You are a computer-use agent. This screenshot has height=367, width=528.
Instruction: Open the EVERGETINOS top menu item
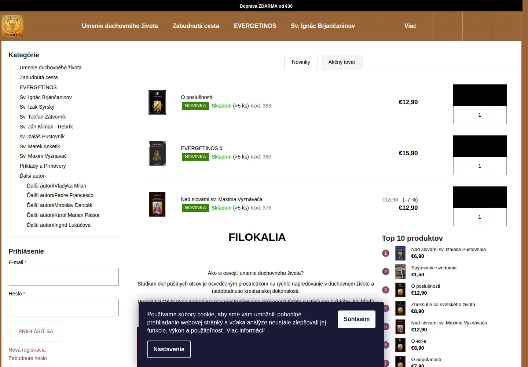point(255,26)
